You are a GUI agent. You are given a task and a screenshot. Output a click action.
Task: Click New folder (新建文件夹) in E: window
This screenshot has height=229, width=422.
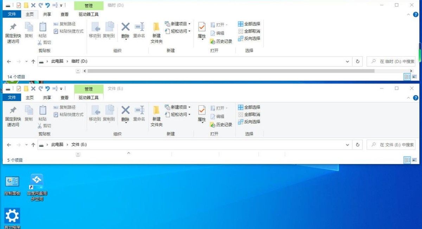(156, 116)
